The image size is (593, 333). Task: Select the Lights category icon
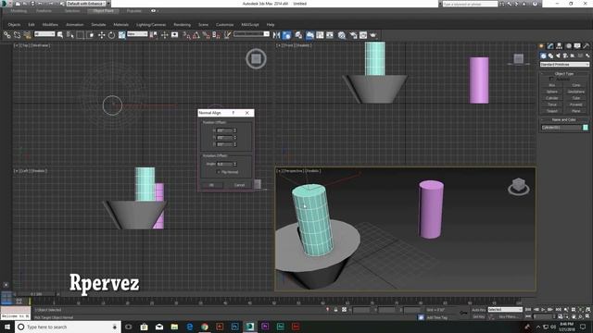[558, 55]
